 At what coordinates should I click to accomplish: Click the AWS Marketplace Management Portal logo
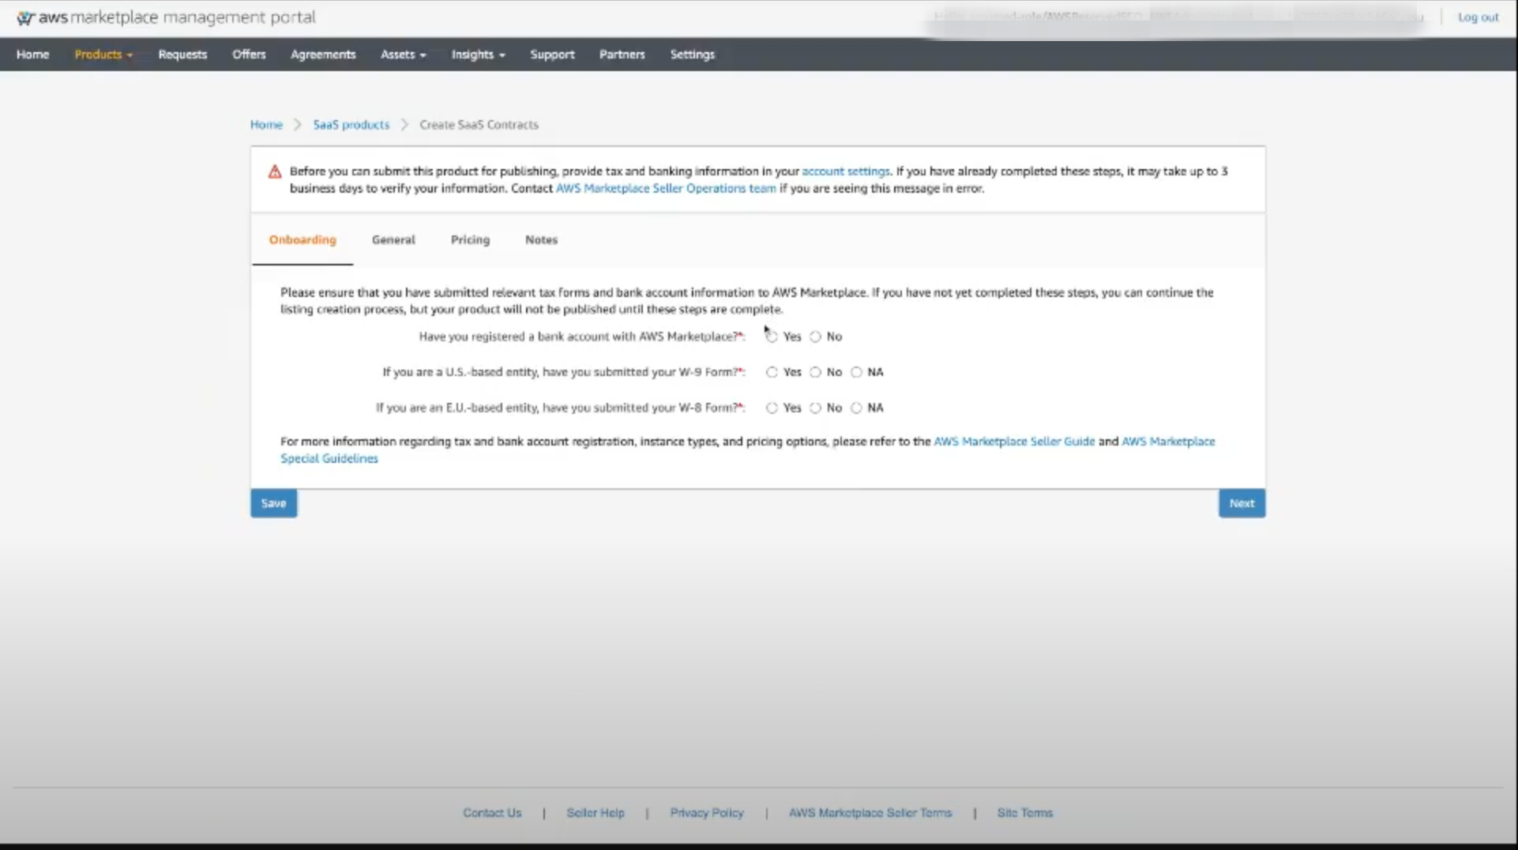click(x=166, y=17)
